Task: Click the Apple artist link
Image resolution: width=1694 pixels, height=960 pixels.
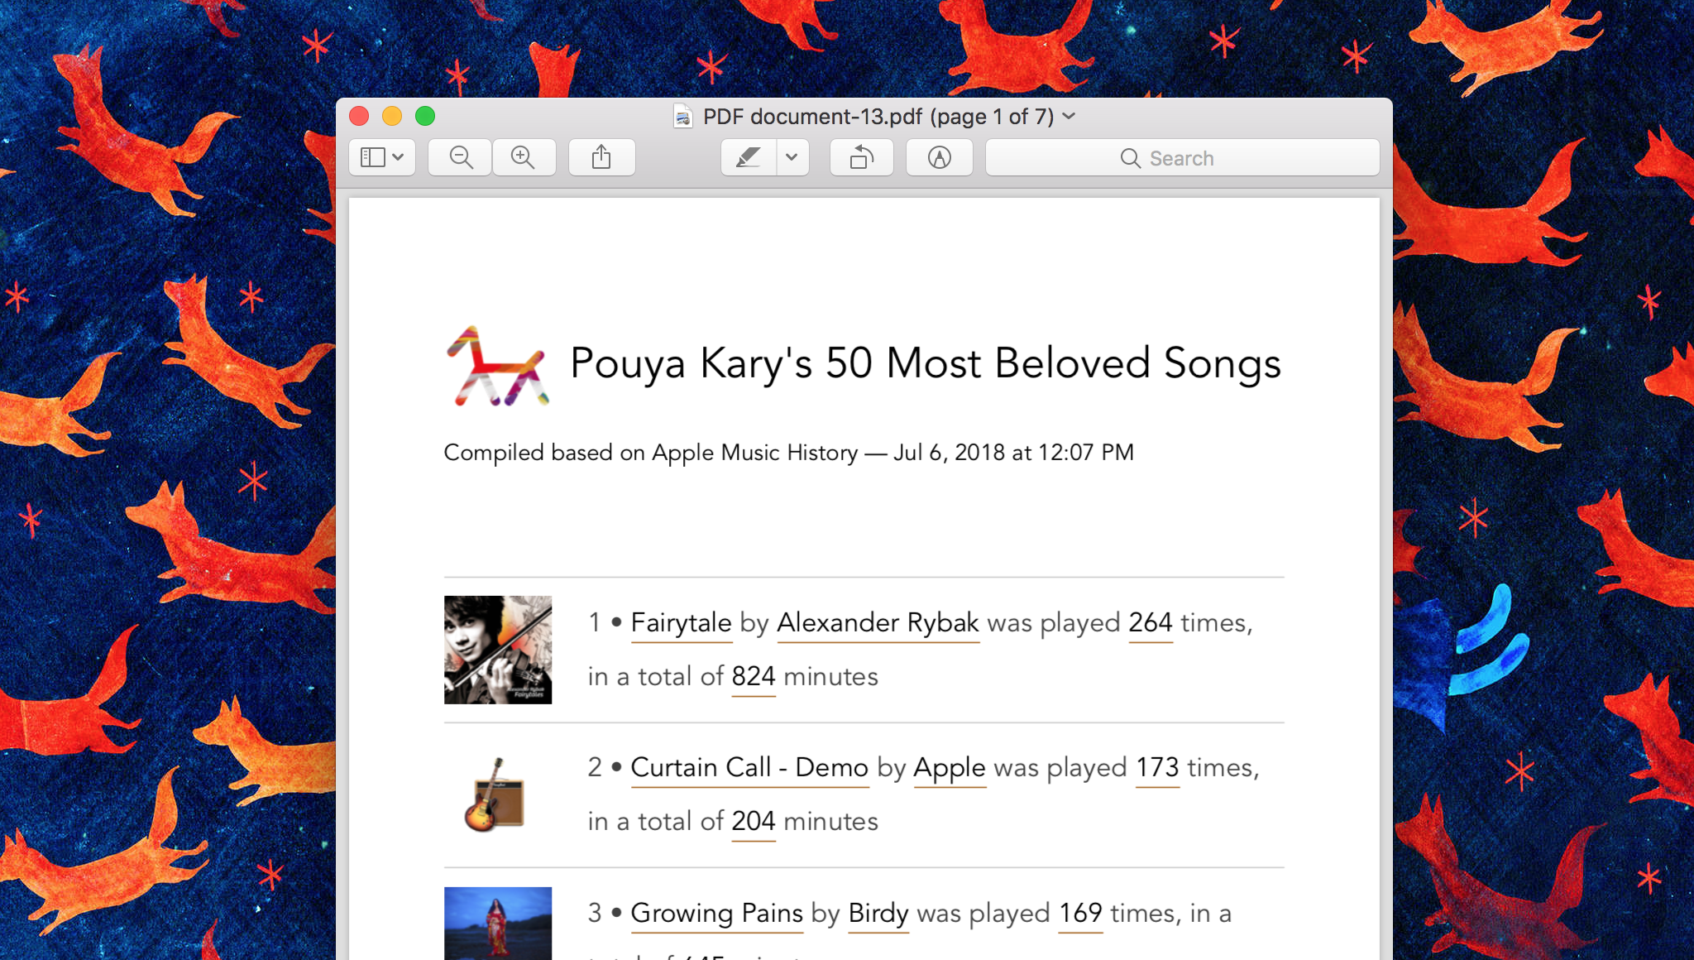Action: pyautogui.click(x=950, y=768)
